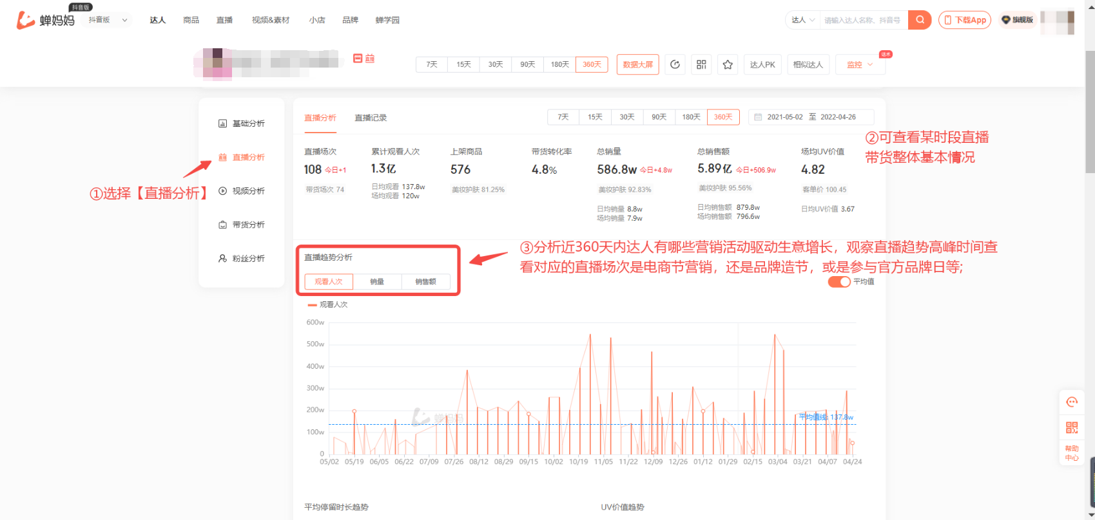Click the 粉丝分析 person icon
Viewport: 1095px width, 520px height.
[x=222, y=259]
